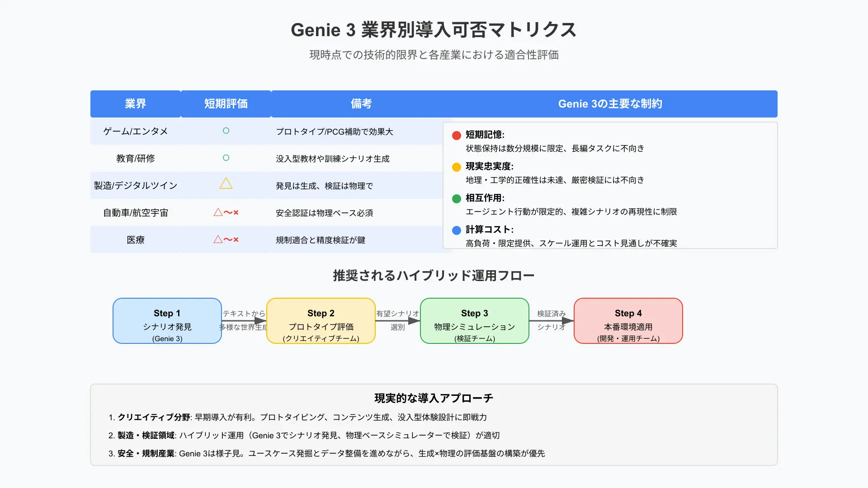The height and width of the screenshot is (488, 868).
Task: Click the green dot beside 相互作用
Action: 457,199
